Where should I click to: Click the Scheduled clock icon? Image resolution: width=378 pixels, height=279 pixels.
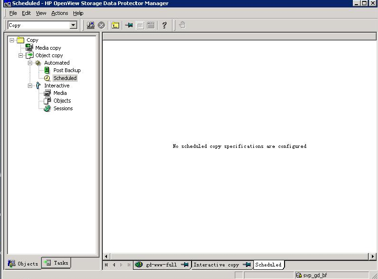(47, 78)
